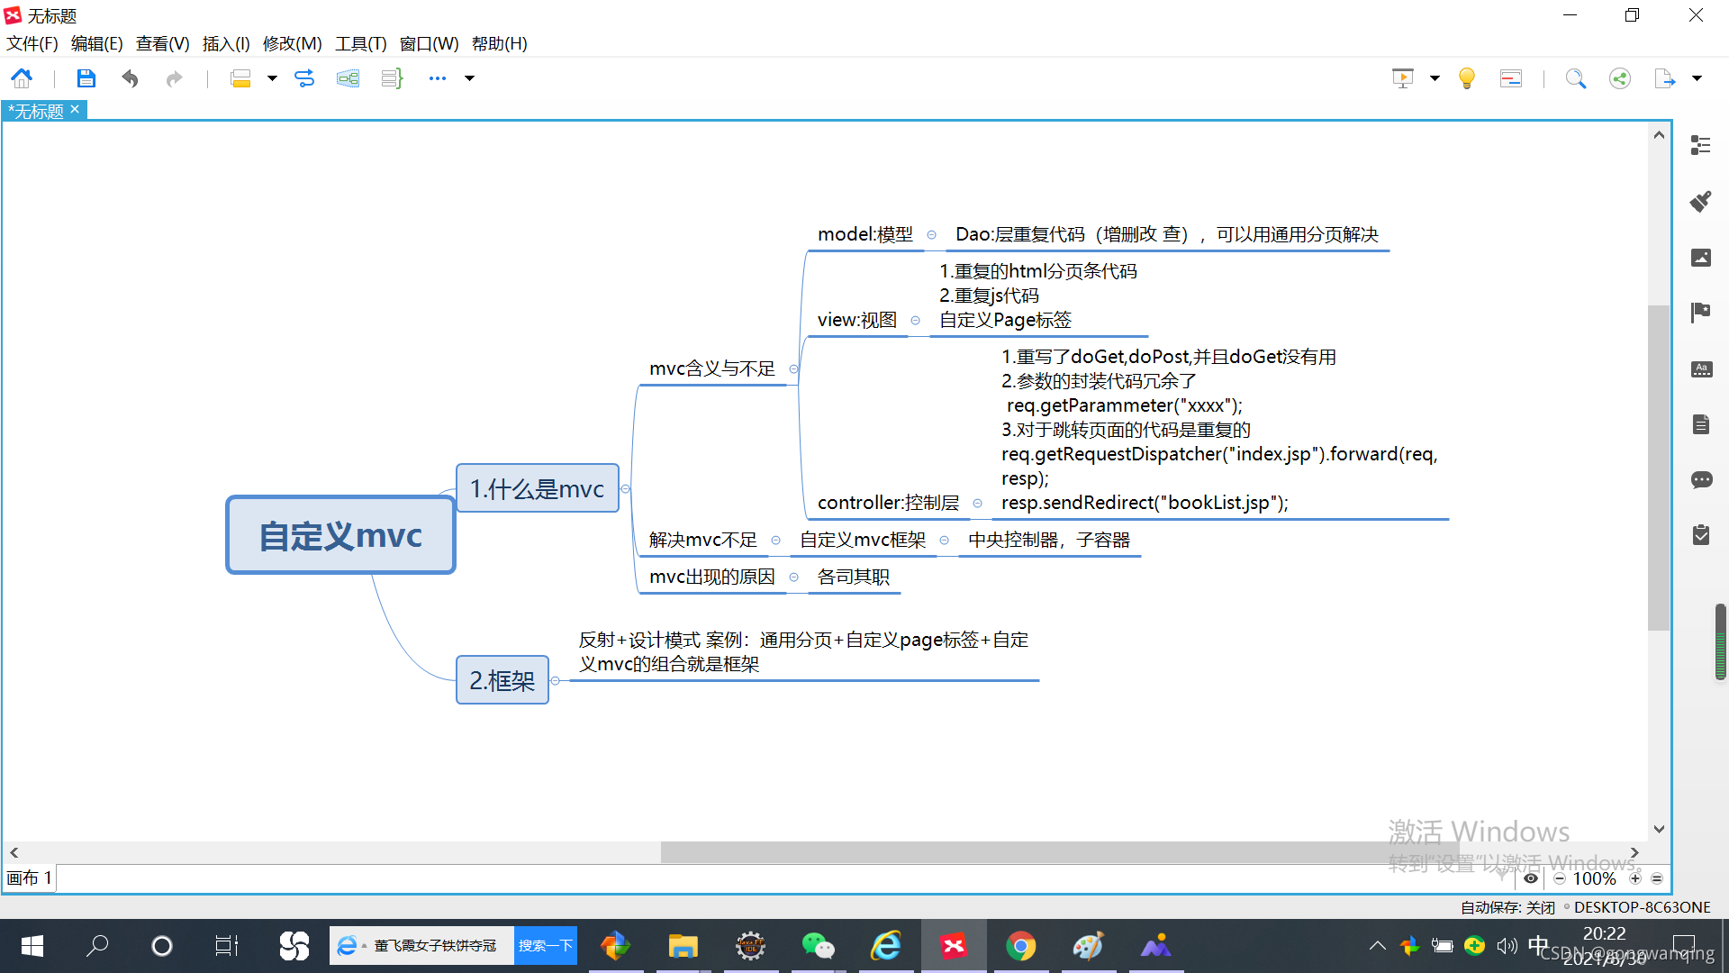The image size is (1729, 973).
Task: Open the 插入(I) menu
Action: click(x=225, y=43)
